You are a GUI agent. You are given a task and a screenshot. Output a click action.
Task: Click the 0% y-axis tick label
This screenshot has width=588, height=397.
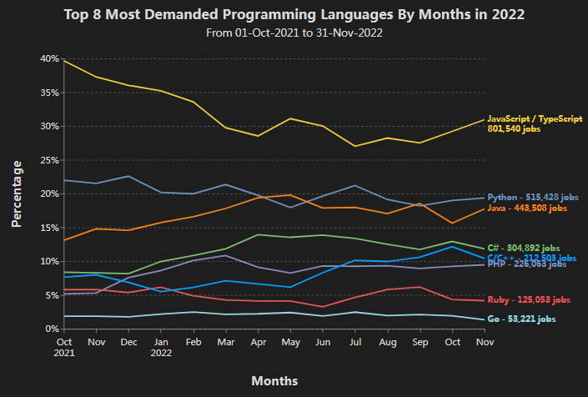(51, 329)
